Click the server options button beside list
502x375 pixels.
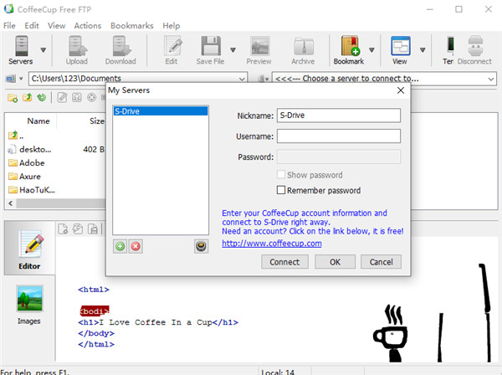click(x=201, y=246)
